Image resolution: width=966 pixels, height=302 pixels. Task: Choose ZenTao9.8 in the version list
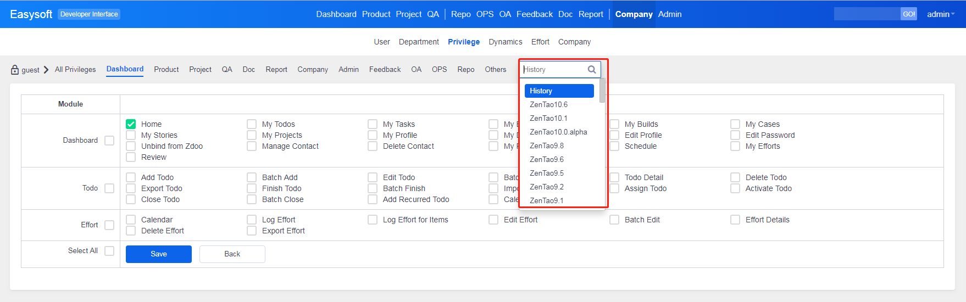point(546,146)
